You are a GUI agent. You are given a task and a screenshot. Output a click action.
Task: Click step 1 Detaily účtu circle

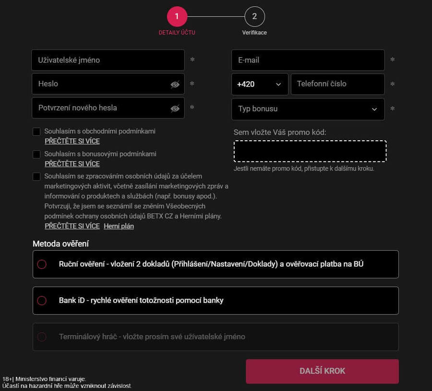tap(177, 17)
